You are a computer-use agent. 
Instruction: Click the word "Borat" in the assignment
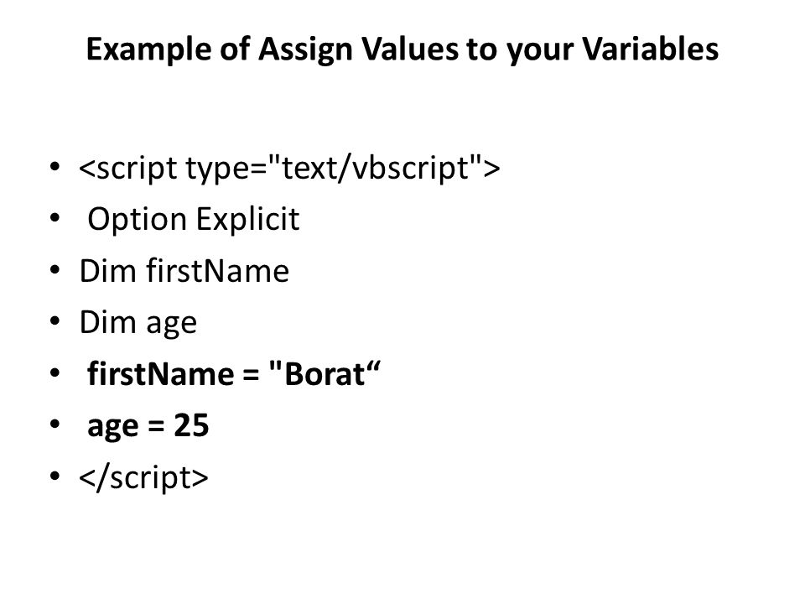coord(325,373)
